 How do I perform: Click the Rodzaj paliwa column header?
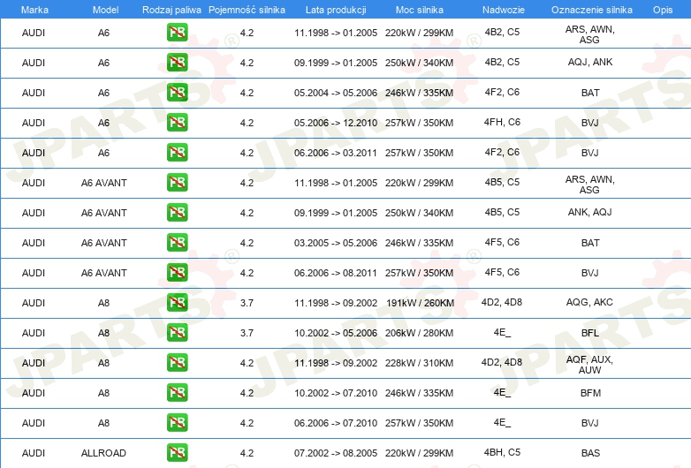pyautogui.click(x=171, y=10)
